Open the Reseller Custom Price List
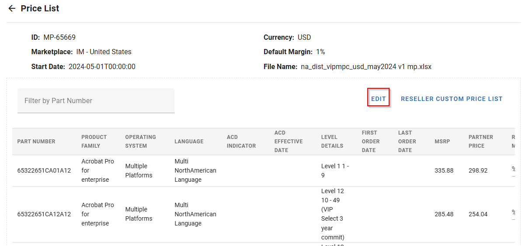Screen dimensions: 522x246 pyautogui.click(x=451, y=99)
